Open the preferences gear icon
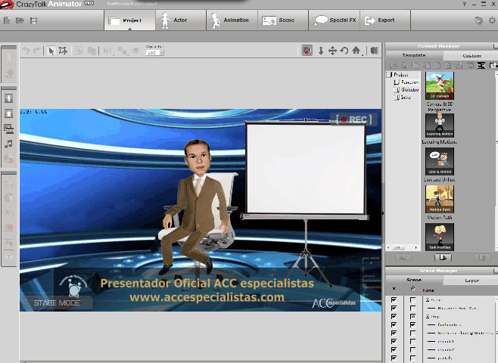Viewport: 498px width, 363px height. click(x=492, y=20)
